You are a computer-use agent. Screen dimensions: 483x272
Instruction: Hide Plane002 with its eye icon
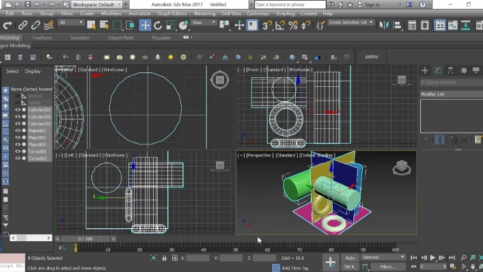tap(18, 137)
